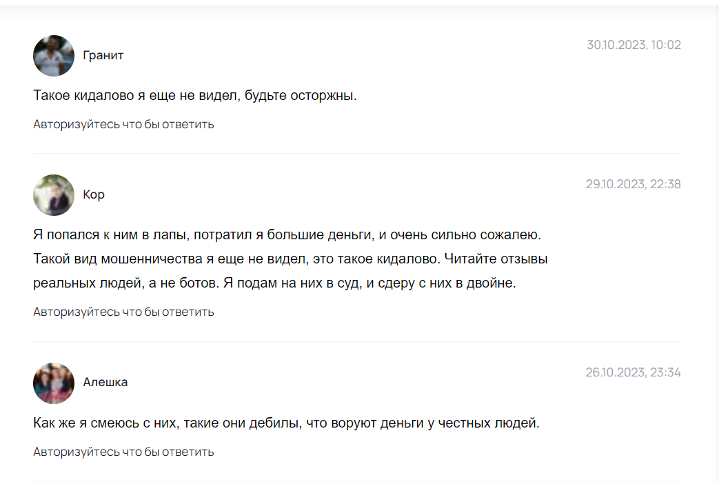
Task: Click the reply login link under Алешка's comment
Action: click(x=123, y=452)
